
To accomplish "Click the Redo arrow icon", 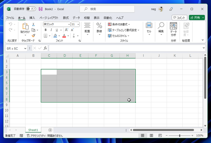I will pos(10,30).
